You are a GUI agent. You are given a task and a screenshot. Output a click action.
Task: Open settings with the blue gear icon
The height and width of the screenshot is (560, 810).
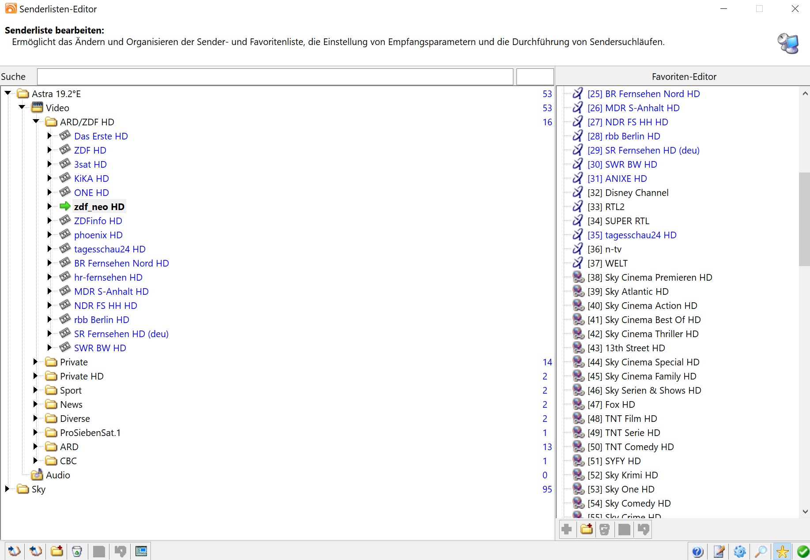point(740,551)
